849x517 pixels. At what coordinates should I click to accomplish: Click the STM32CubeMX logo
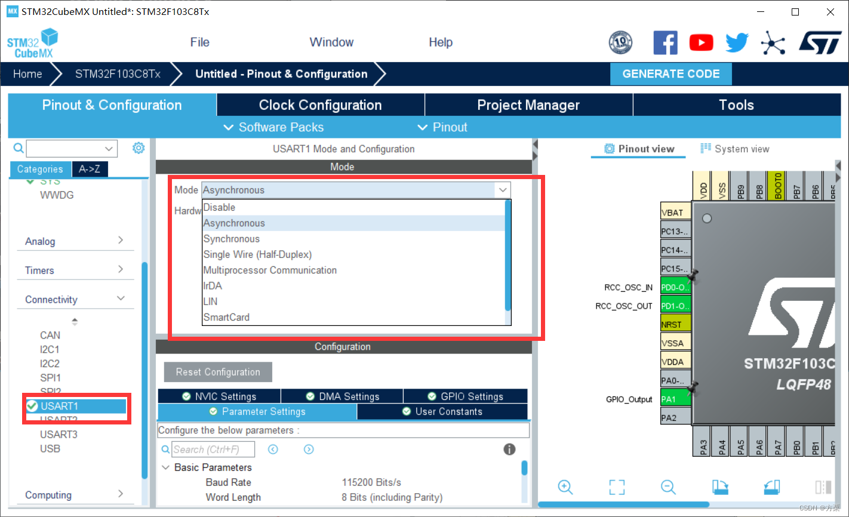click(33, 43)
